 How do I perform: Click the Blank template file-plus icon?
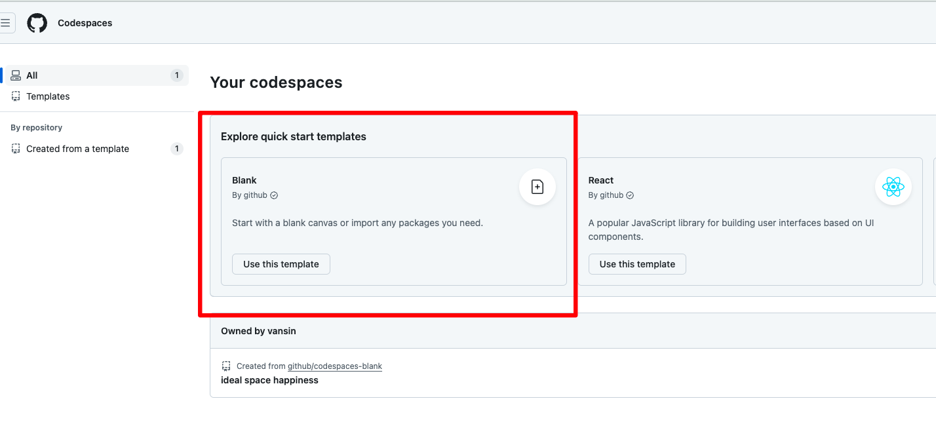[537, 187]
